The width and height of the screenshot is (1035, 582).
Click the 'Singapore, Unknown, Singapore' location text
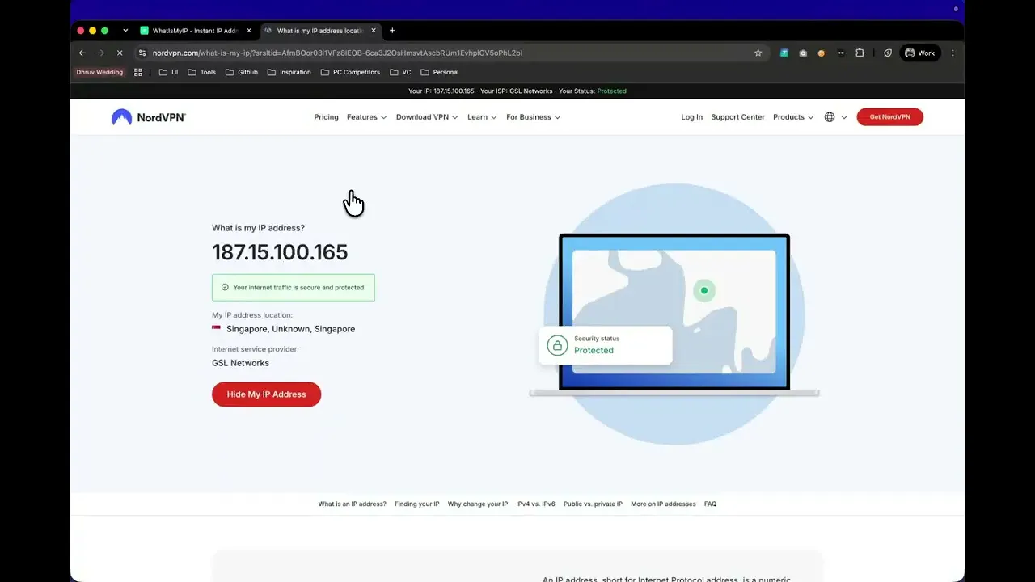(290, 329)
